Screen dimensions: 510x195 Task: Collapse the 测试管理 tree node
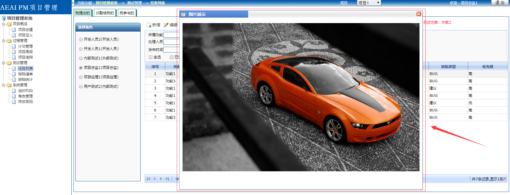[x=4, y=63]
